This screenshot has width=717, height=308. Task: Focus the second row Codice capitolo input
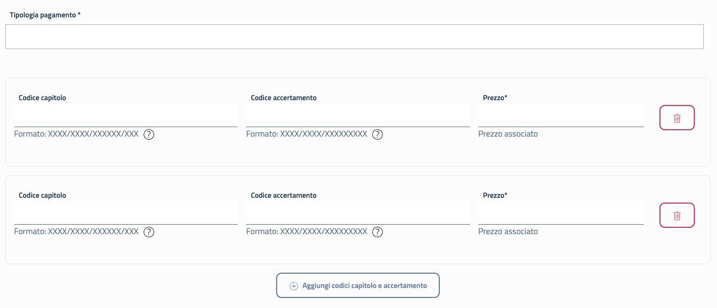(126, 213)
